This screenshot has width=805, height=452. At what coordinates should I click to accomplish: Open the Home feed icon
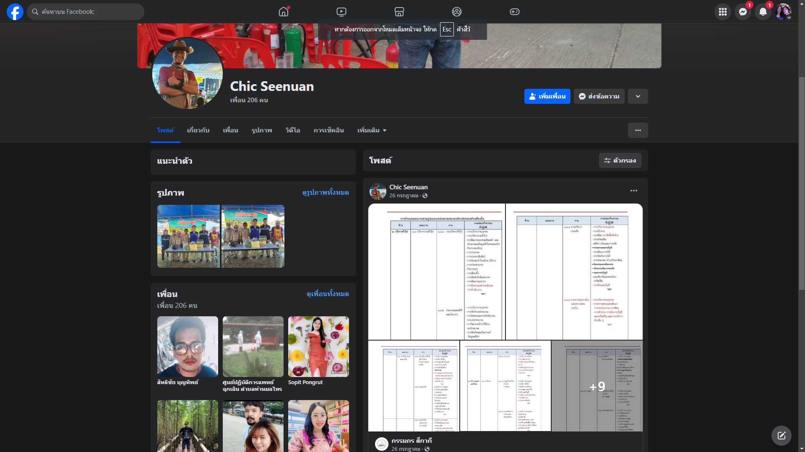click(x=284, y=12)
